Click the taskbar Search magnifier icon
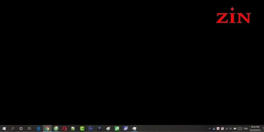This screenshot has width=264, height=132. 12,129
